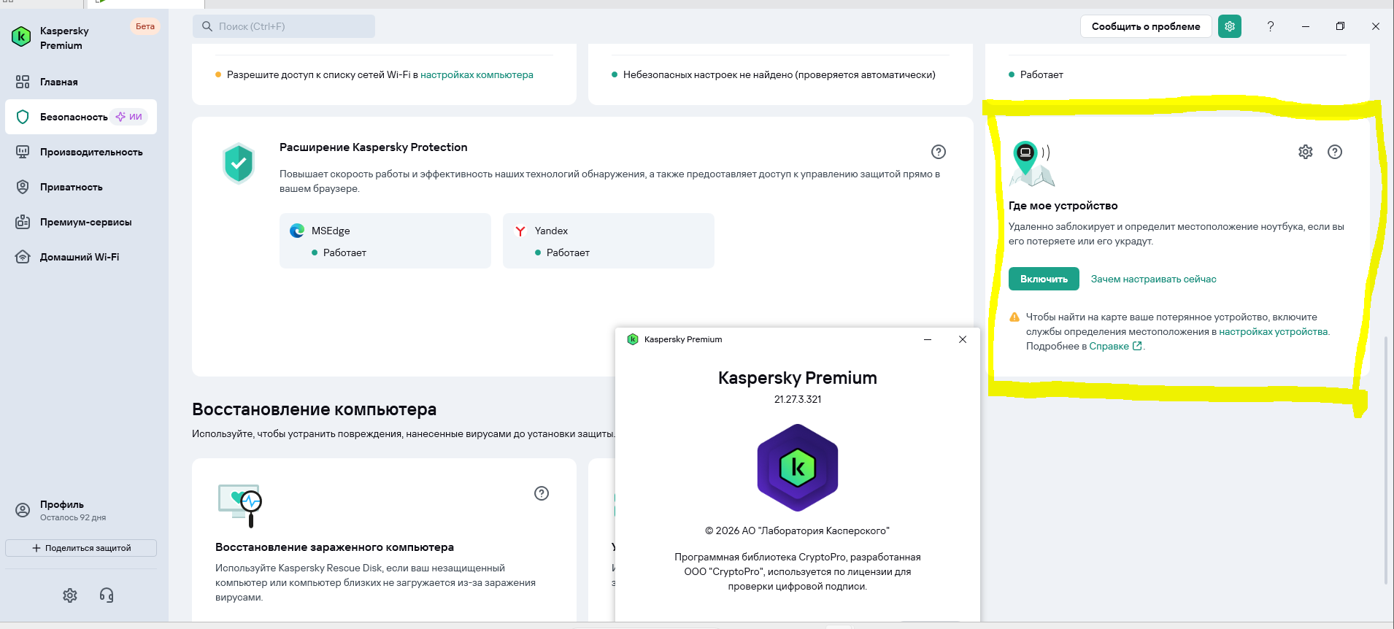Click the Kaspersky logo in the sidebar
The width and height of the screenshot is (1394, 629).
(21, 36)
